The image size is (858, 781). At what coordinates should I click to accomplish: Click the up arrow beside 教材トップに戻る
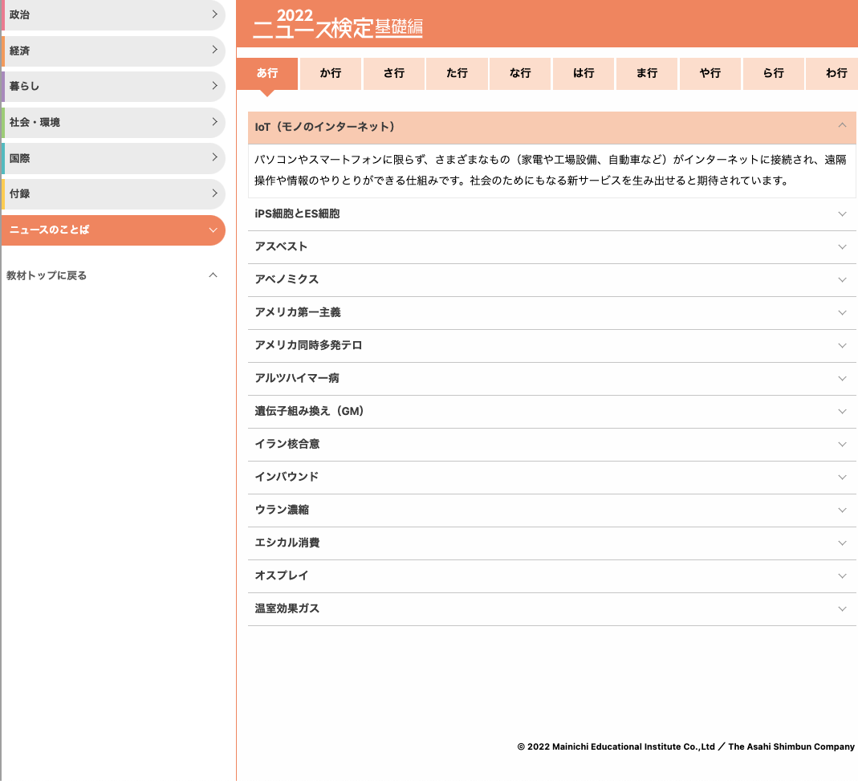pos(213,275)
